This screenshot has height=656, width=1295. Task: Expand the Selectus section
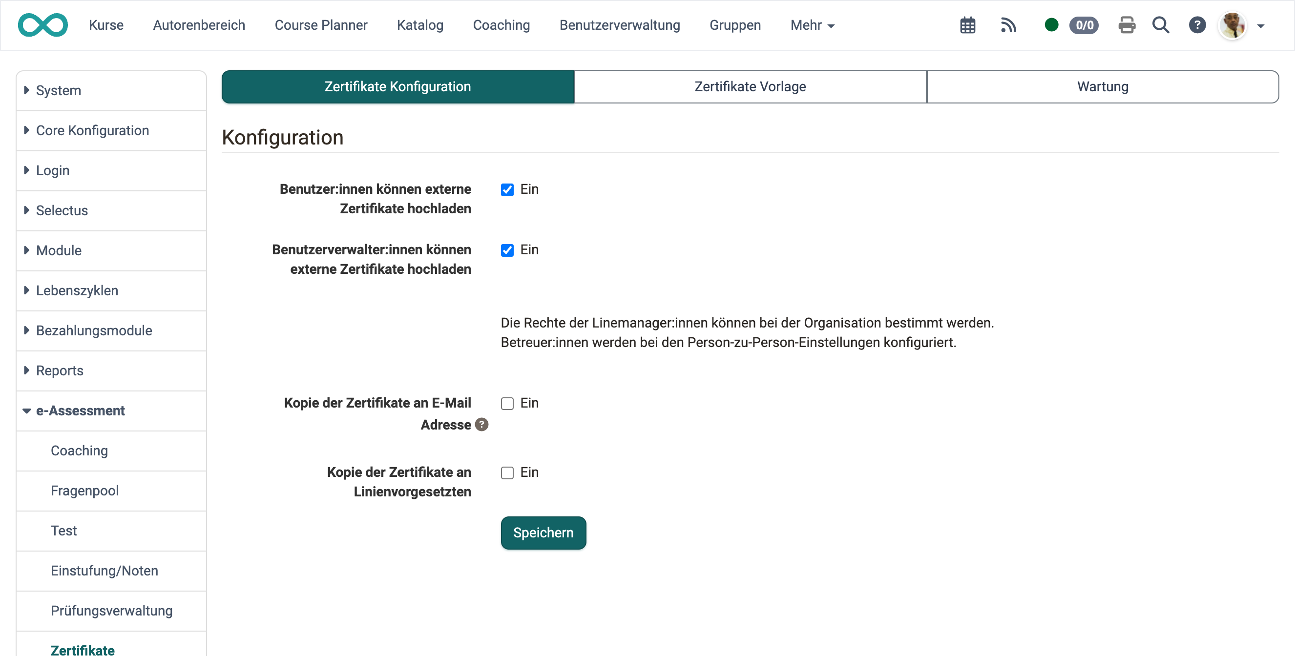(111, 211)
